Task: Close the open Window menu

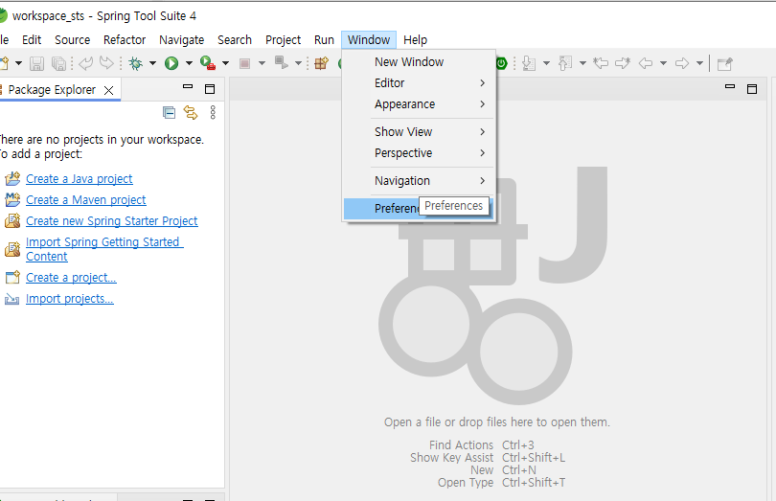Action: (x=369, y=39)
